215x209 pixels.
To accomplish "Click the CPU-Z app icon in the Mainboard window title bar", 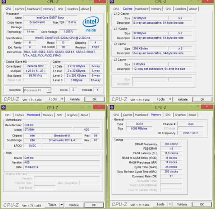I will tap(4, 107).
